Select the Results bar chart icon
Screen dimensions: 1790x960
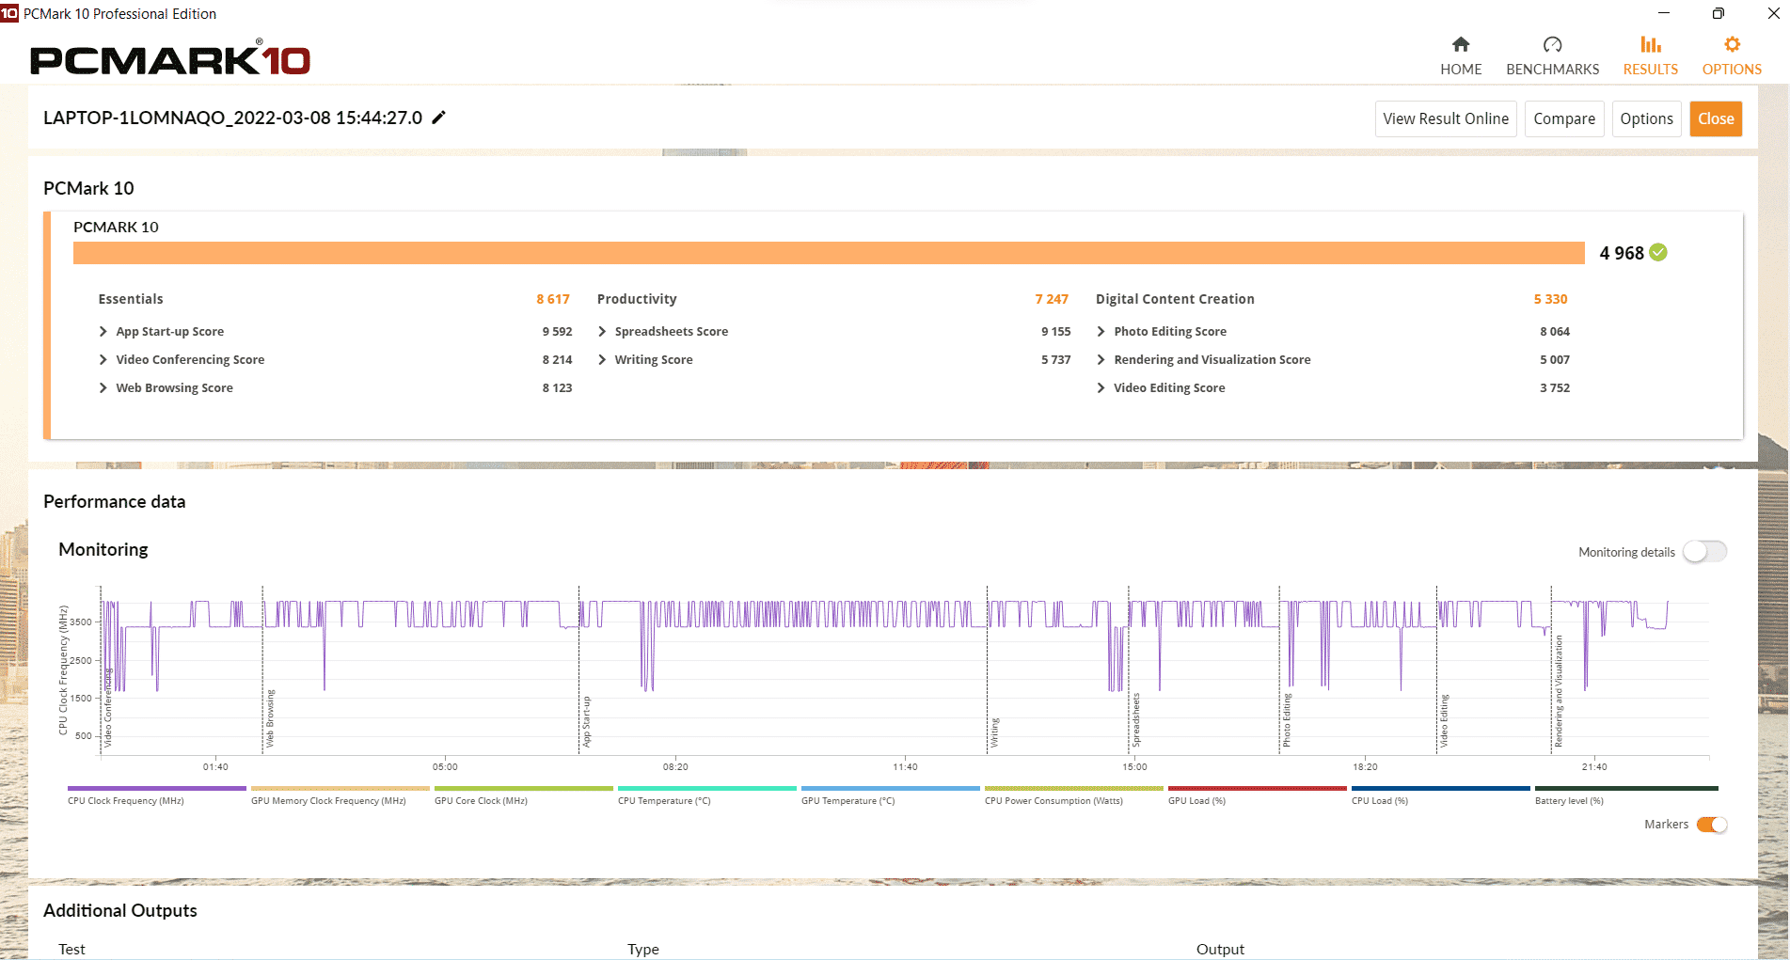point(1650,44)
